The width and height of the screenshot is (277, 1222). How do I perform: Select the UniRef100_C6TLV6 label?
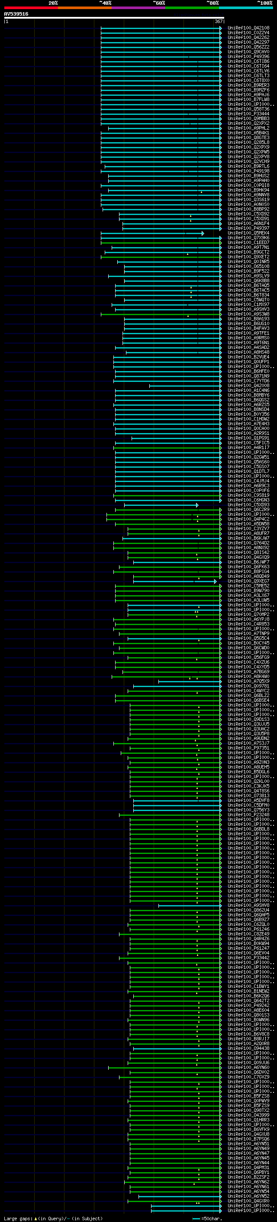pyautogui.click(x=248, y=71)
